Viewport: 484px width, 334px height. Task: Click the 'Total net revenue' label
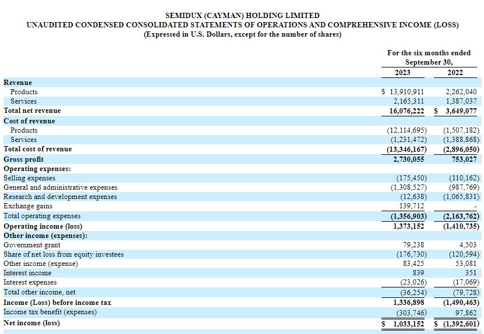[x=32, y=111]
